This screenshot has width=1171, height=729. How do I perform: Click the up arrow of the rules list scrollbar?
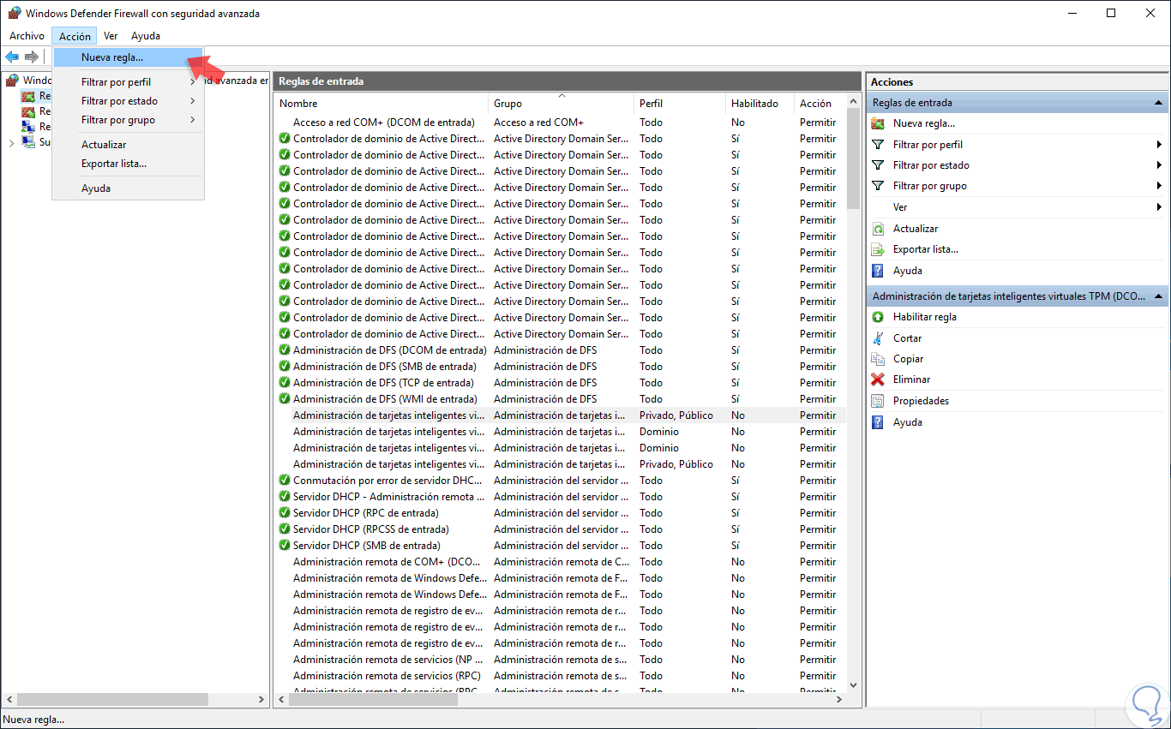click(853, 102)
